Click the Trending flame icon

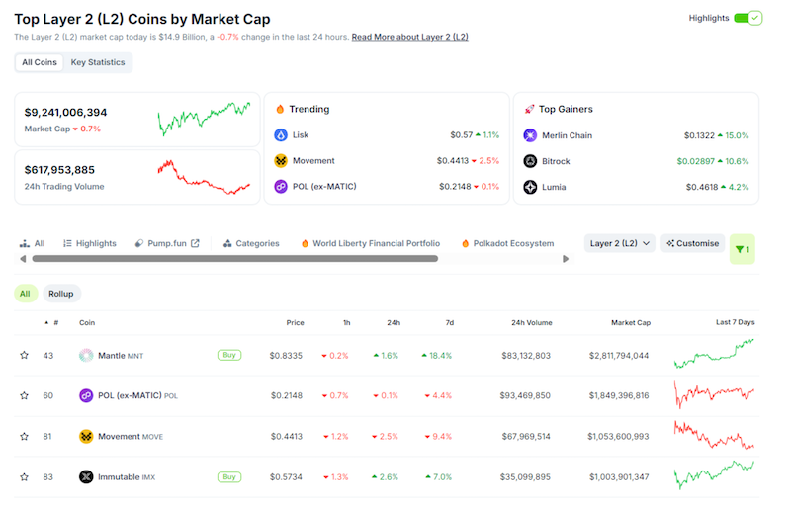pyautogui.click(x=280, y=109)
